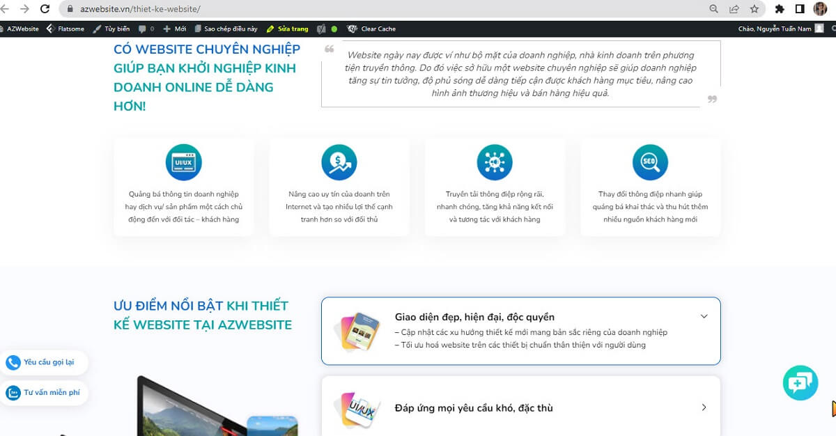Viewport: 836px width, 436px height.
Task: Click the bookmark star in the address bar
Action: pos(754,10)
